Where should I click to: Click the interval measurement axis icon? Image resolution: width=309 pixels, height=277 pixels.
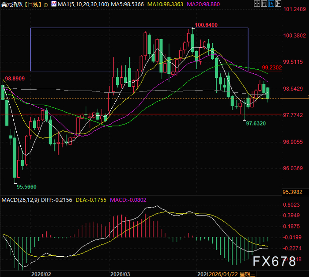pyautogui.click(x=264, y=4)
